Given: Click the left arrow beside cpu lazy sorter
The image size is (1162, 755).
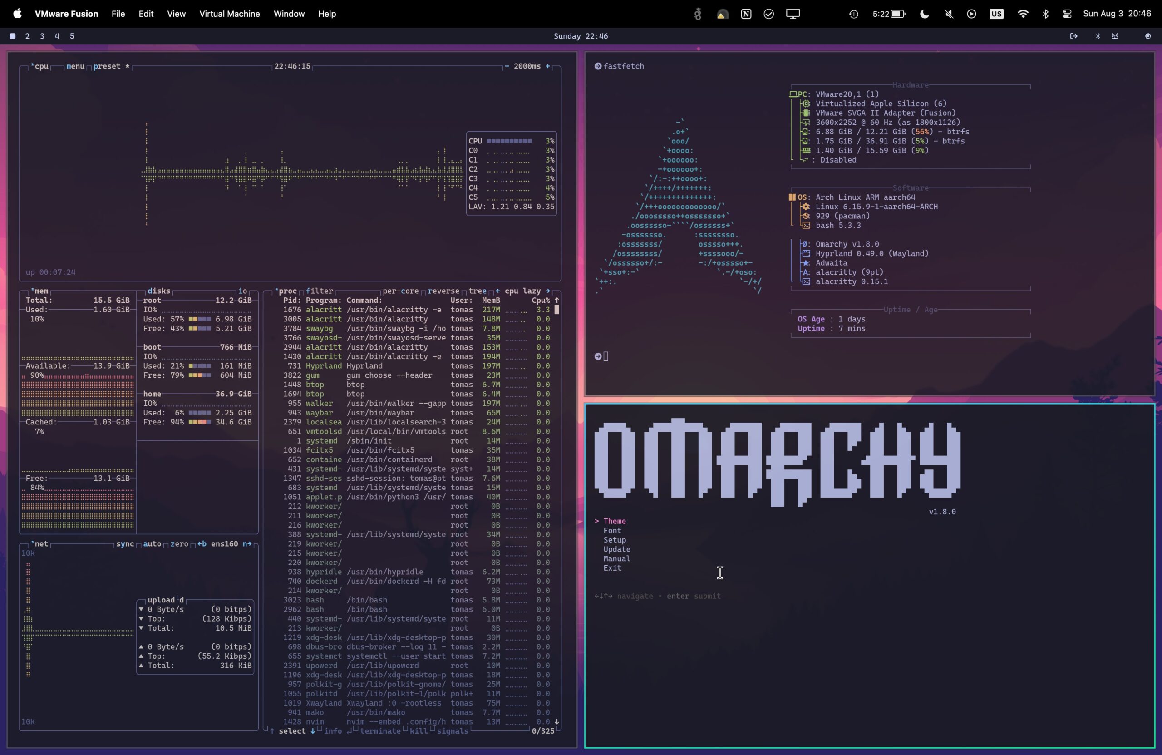Looking at the screenshot, I should click(498, 291).
